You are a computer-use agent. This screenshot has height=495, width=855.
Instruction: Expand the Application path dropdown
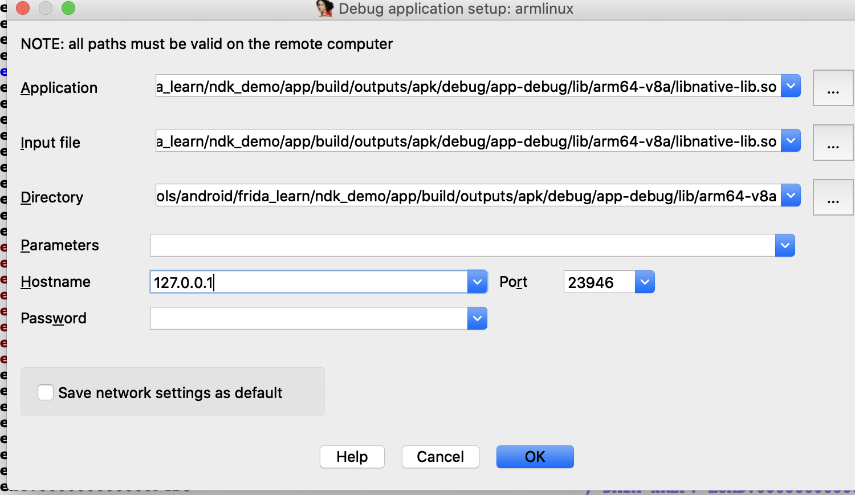[x=791, y=86]
